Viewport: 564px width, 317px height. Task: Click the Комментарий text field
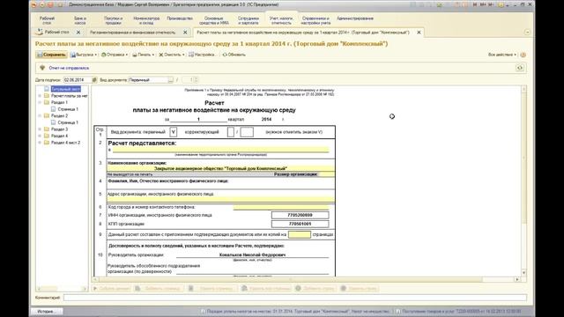click(x=295, y=298)
